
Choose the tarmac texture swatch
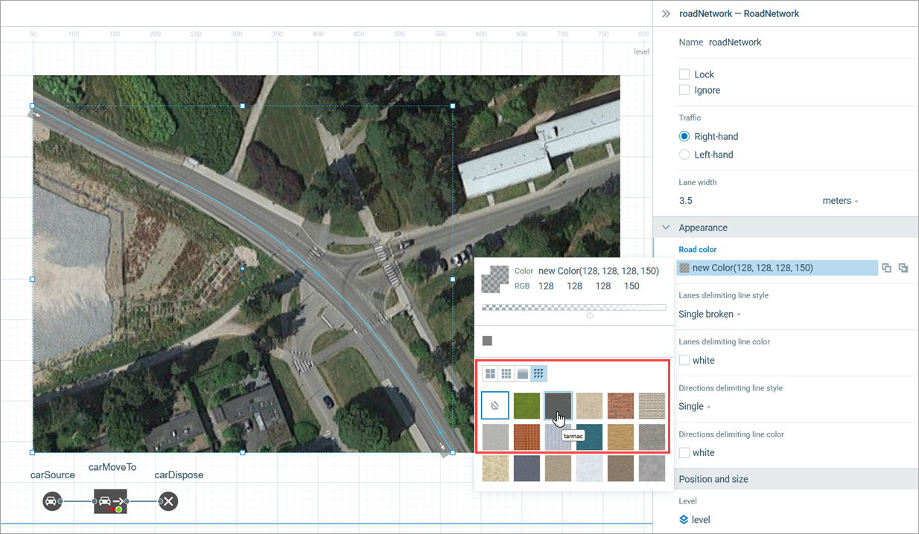(x=558, y=405)
